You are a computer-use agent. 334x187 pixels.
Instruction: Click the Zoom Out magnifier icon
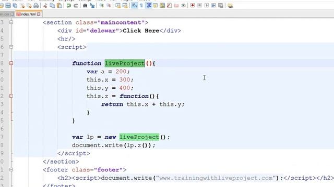pyautogui.click(x=109, y=6)
